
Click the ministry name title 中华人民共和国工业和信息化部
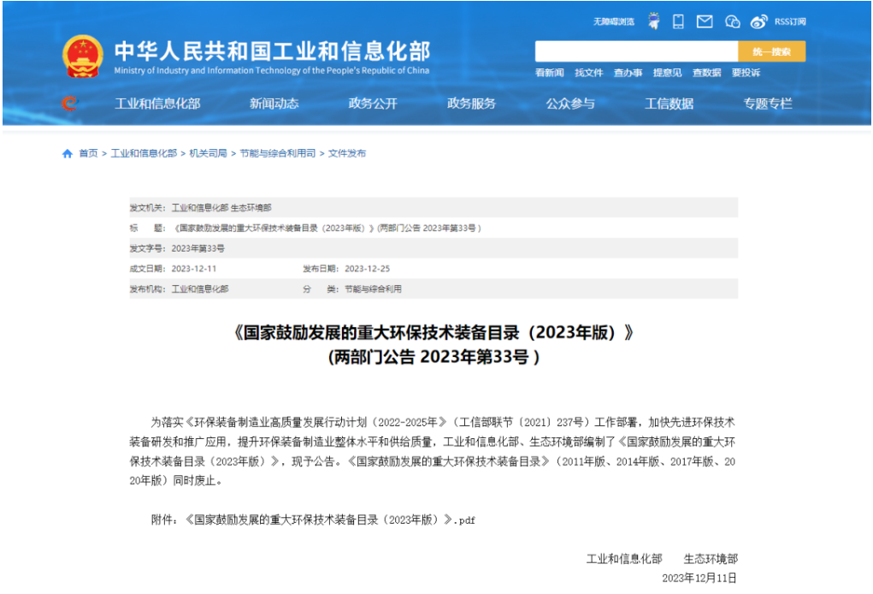click(x=272, y=51)
